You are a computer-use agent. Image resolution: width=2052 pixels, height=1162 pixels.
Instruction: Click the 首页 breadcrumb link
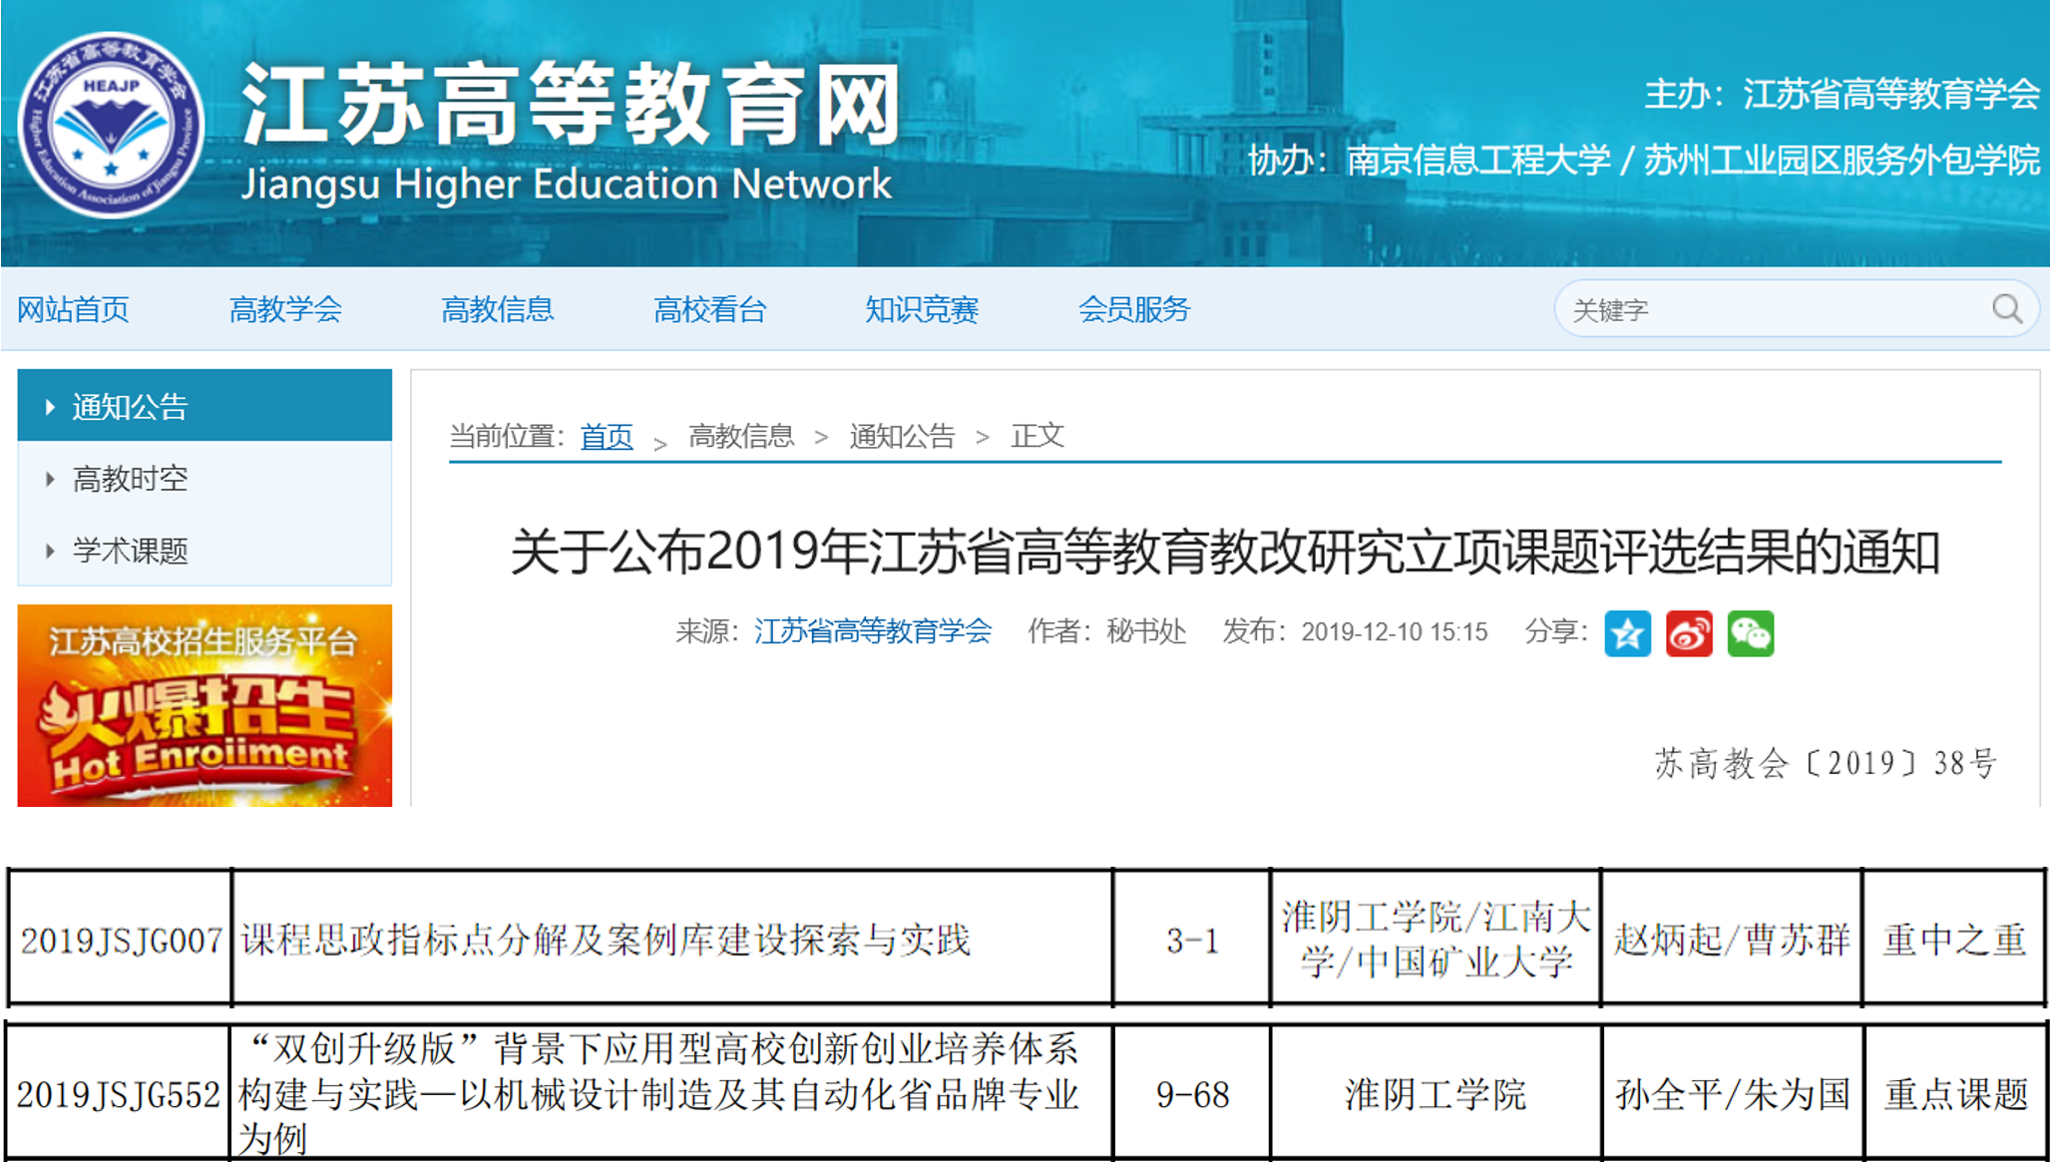click(607, 436)
